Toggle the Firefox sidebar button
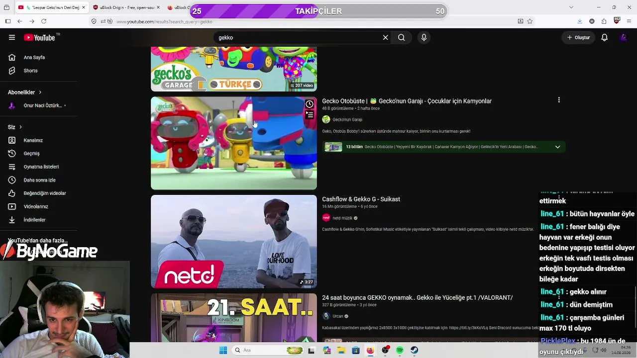This screenshot has height=358, width=637. 7,21
